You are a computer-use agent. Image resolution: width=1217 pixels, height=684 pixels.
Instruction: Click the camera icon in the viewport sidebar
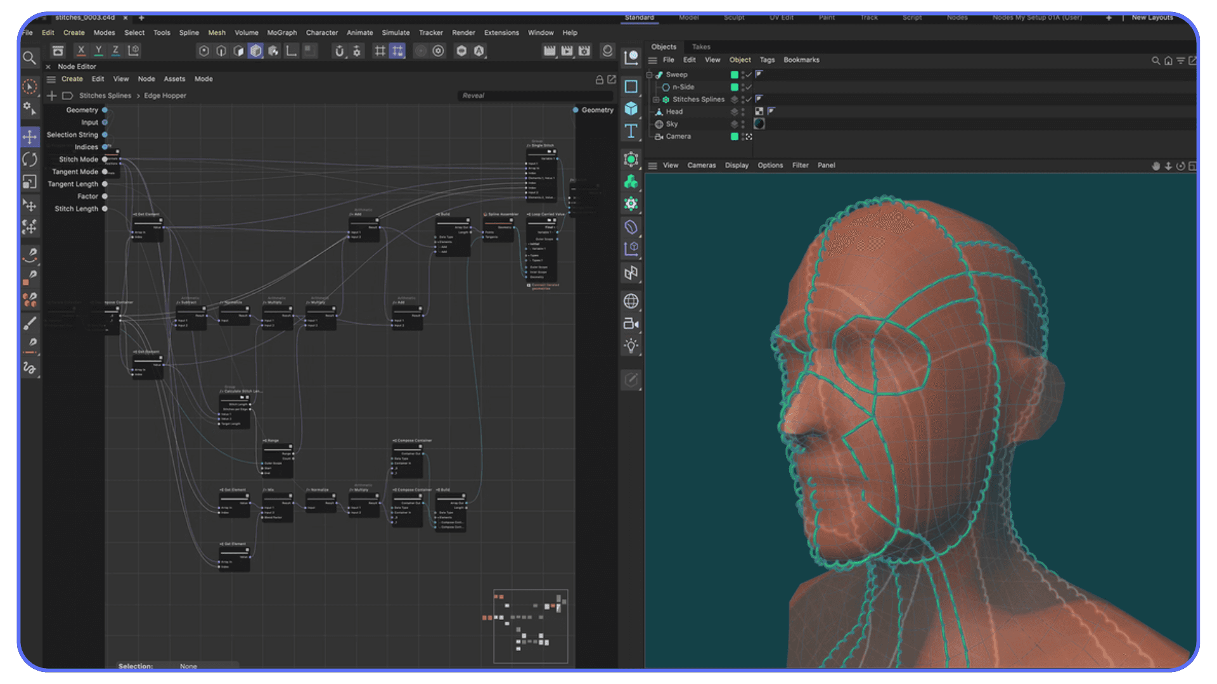[x=631, y=324]
